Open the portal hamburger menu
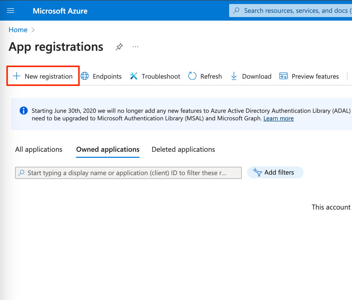 [11, 11]
